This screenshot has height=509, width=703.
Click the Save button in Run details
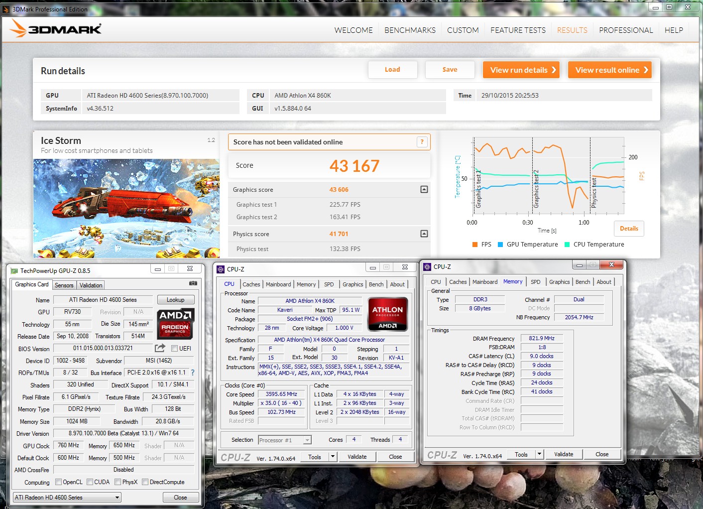click(450, 70)
